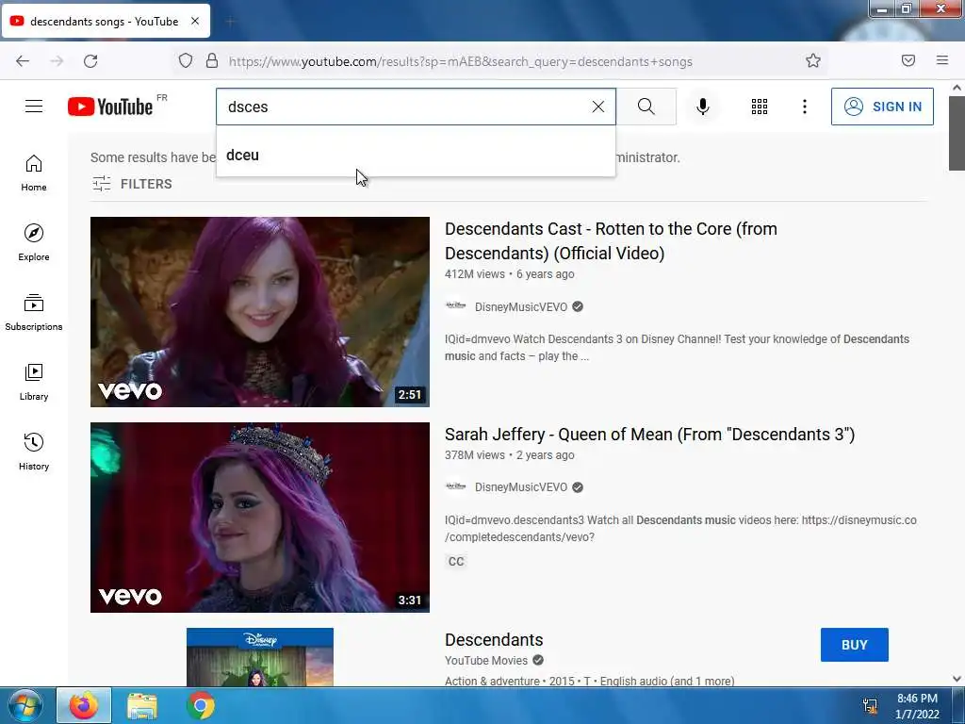The height and width of the screenshot is (724, 965).
Task: Open the taskbar clock and date
Action: (917, 706)
